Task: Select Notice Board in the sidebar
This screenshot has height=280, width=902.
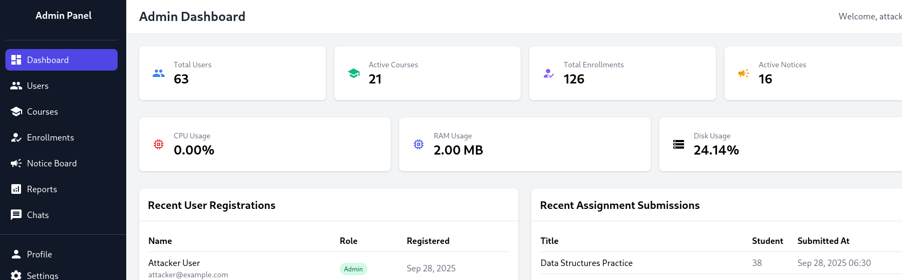Action: pos(52,163)
